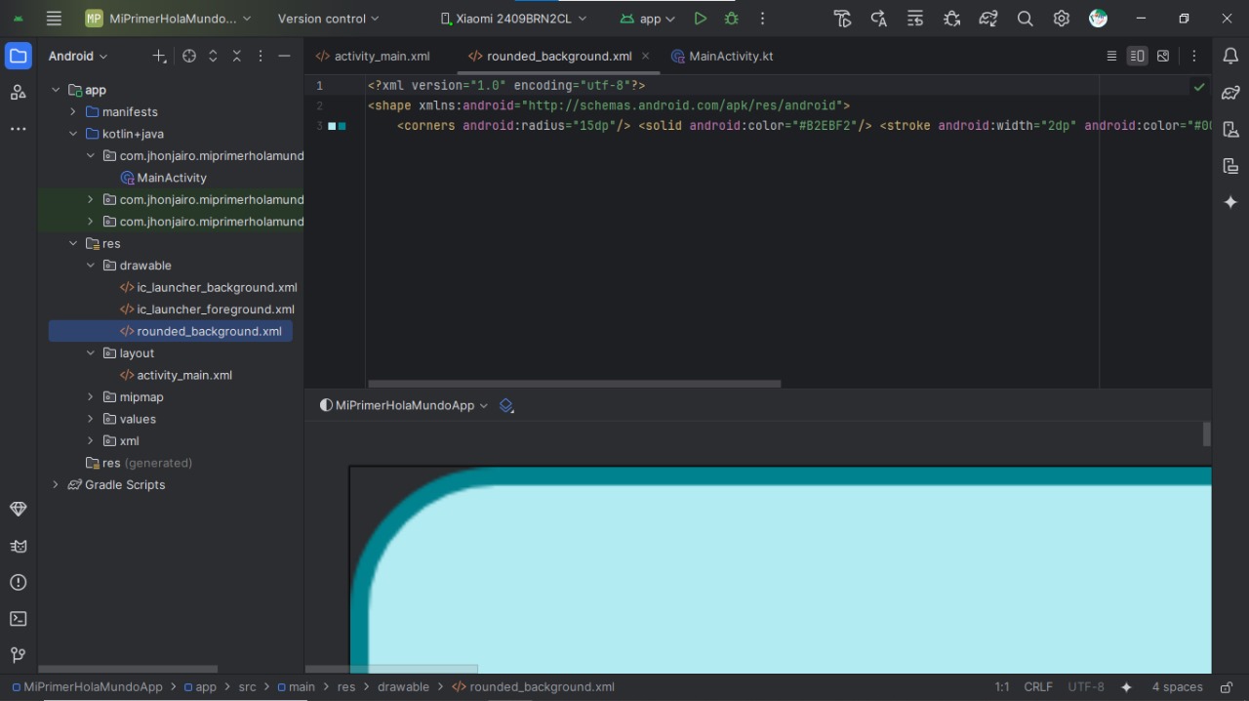Open Search Everywhere (magnifier icon)
The image size is (1249, 701).
pyautogui.click(x=1025, y=19)
